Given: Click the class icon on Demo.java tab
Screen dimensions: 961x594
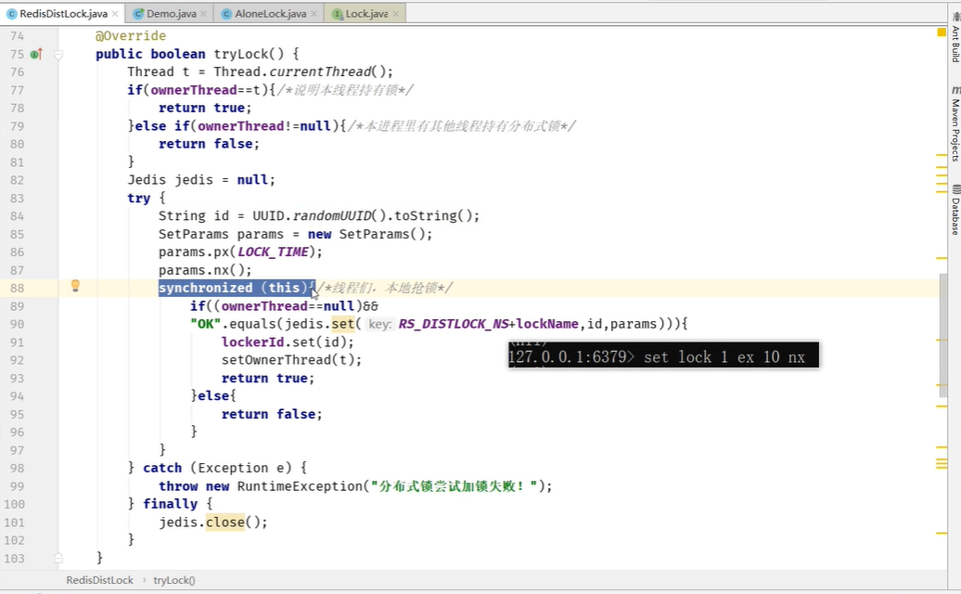Looking at the screenshot, I should tap(138, 14).
